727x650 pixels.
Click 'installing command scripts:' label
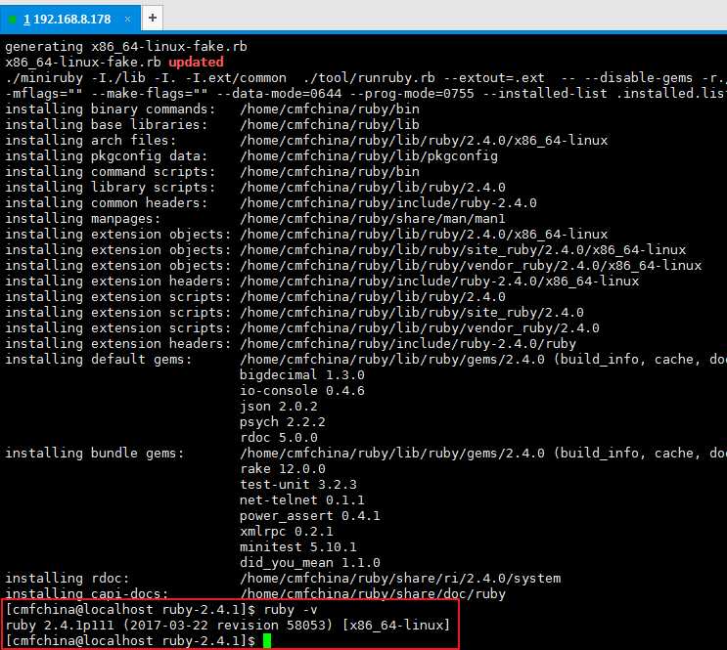(111, 171)
